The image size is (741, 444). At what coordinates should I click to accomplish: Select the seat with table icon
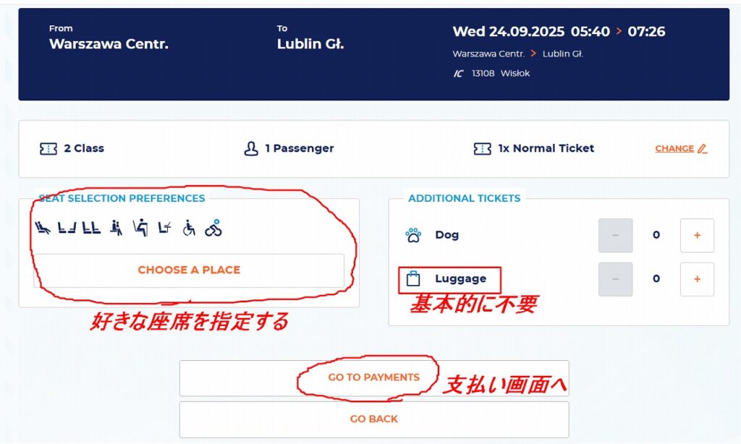(x=164, y=229)
